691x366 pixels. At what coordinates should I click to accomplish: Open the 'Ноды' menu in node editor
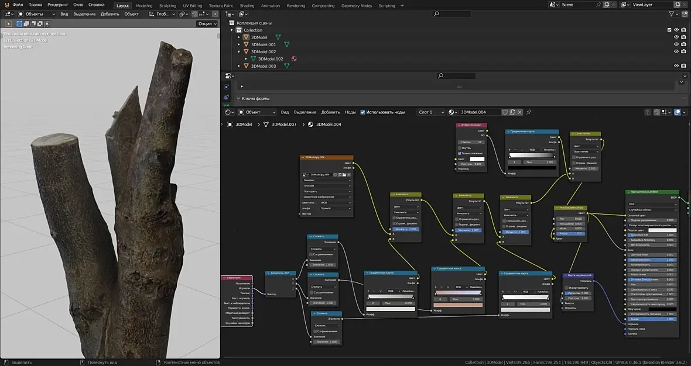350,112
